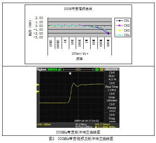
Task: Click the yellow CH3 legend entry
Action: click(x=123, y=30)
